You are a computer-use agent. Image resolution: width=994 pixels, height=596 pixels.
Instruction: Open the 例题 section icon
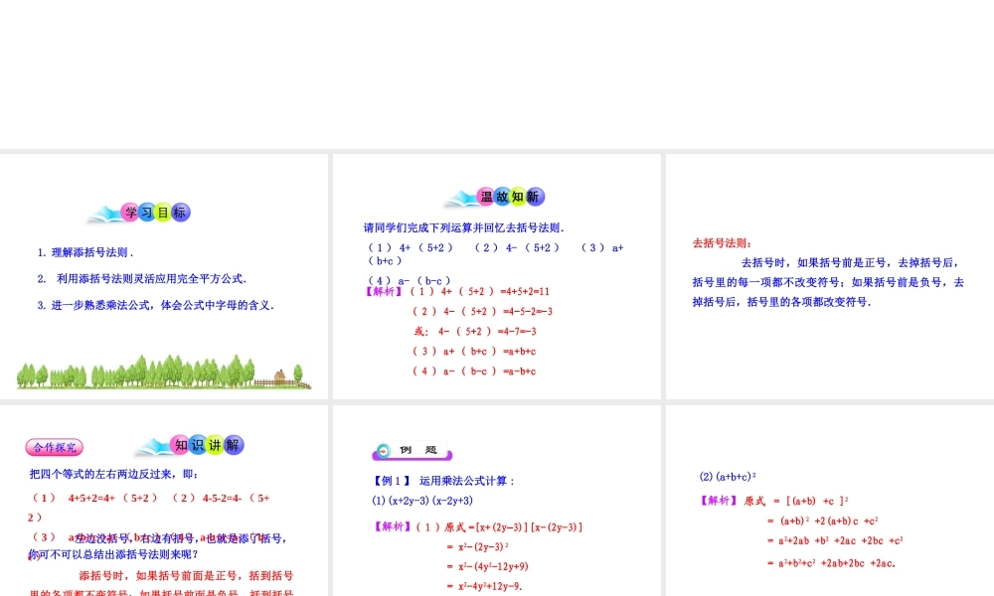point(411,448)
